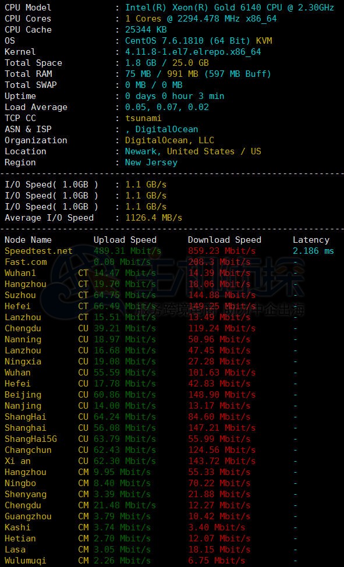
Task: Click the latency value 2.186 ms
Action: click(x=314, y=251)
